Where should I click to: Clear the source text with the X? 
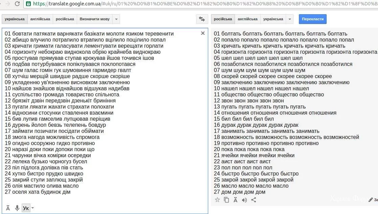[x=203, y=33]
